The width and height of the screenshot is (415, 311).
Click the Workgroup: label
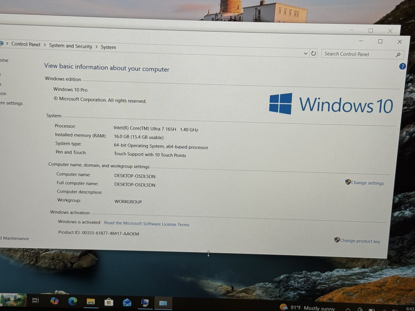tap(69, 200)
